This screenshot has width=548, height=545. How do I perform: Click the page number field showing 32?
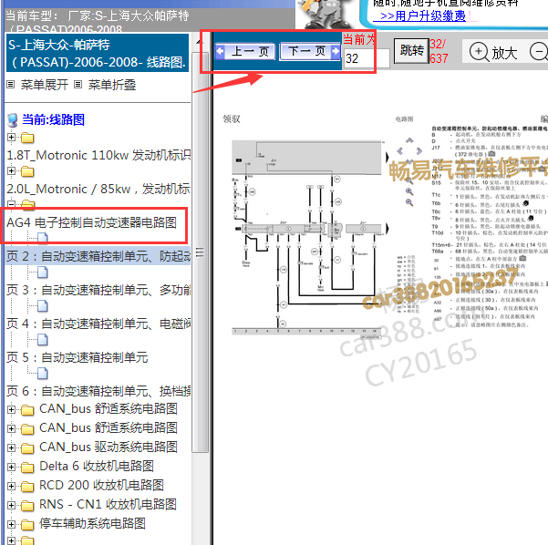click(367, 58)
